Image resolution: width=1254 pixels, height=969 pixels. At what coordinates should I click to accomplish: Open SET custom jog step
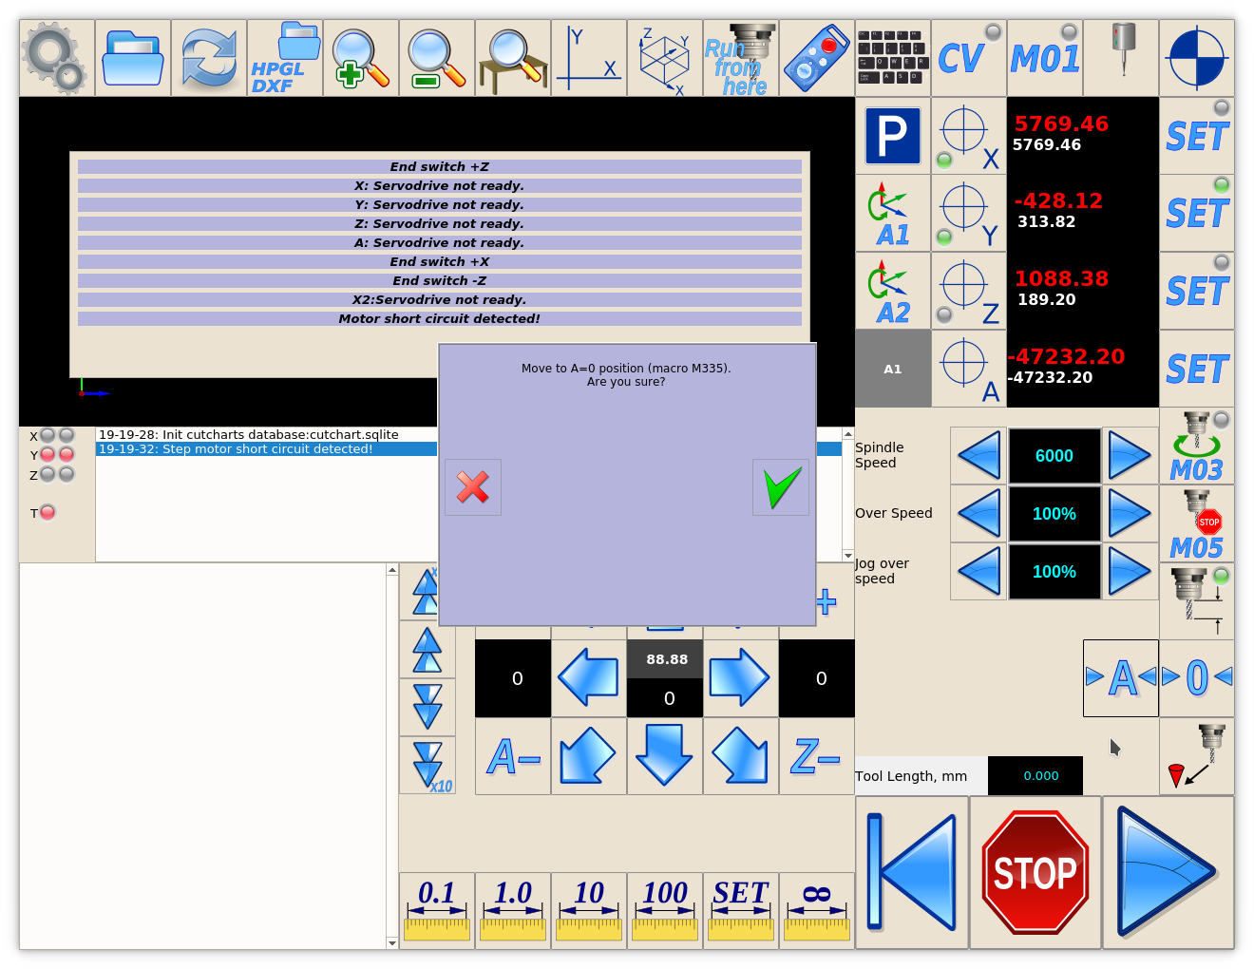coord(741,911)
